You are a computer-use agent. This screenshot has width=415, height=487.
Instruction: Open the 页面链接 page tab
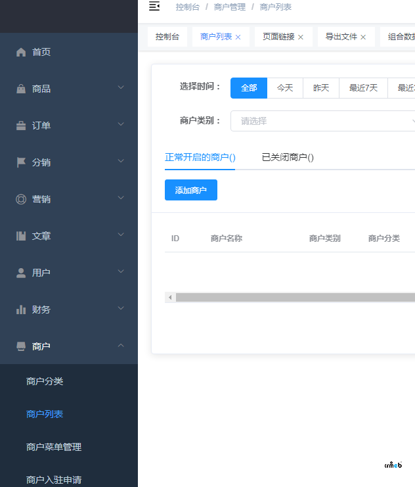278,37
